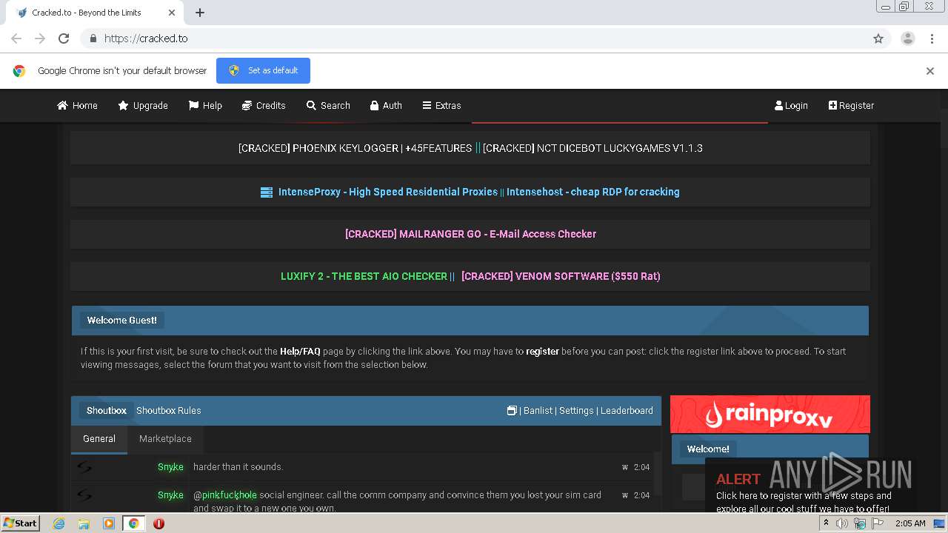The image size is (948, 533).
Task: Close the Cracked.to browser tab
Action: tap(172, 13)
